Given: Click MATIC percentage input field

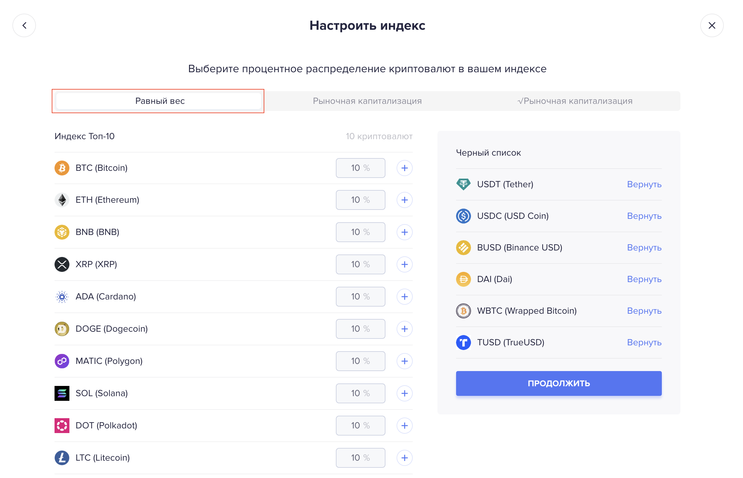Looking at the screenshot, I should pos(360,361).
